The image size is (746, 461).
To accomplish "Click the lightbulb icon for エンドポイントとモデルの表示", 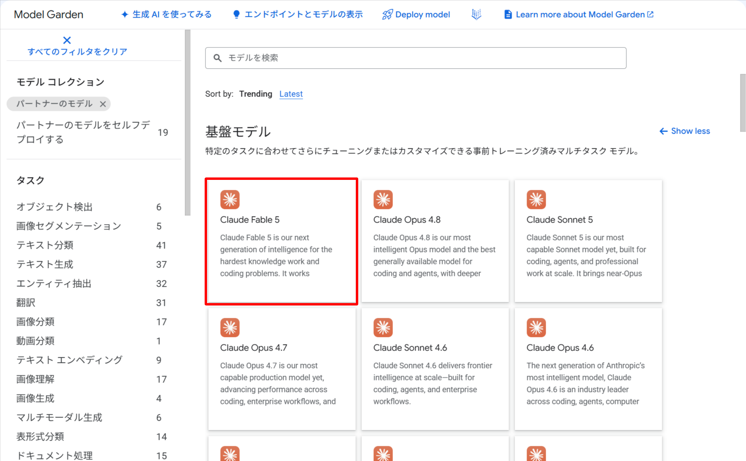I will click(x=236, y=15).
